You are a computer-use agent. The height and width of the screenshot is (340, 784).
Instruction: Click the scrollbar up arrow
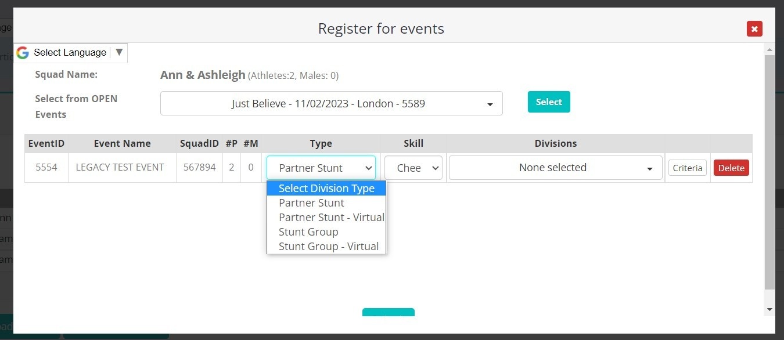click(769, 49)
